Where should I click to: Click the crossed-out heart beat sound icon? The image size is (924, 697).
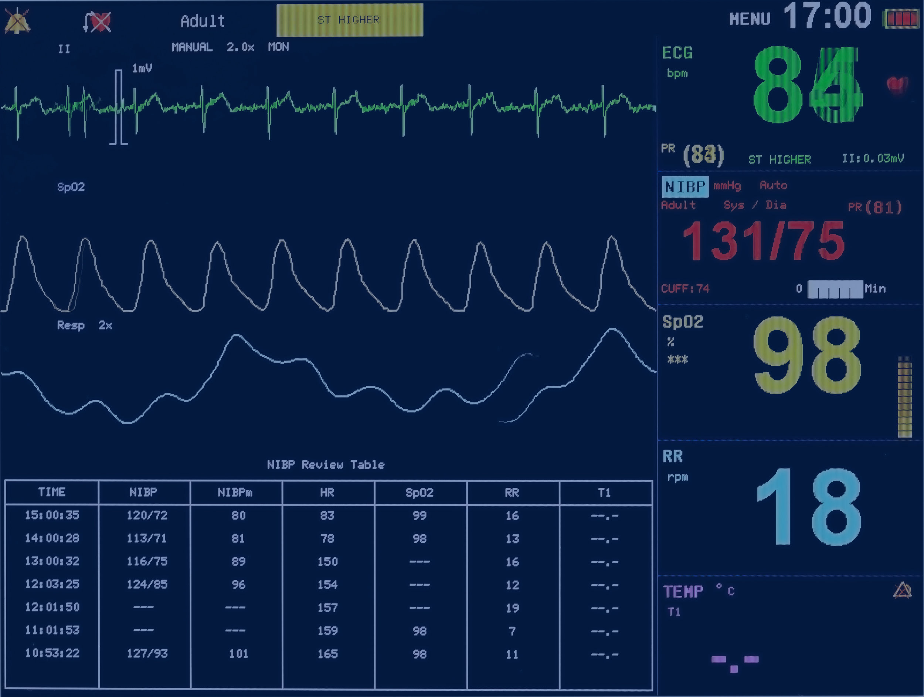click(x=97, y=22)
